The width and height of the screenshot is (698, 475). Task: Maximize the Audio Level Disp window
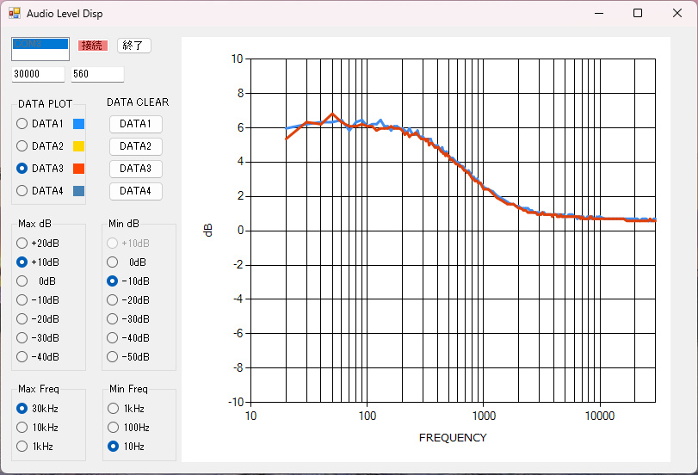(x=638, y=13)
